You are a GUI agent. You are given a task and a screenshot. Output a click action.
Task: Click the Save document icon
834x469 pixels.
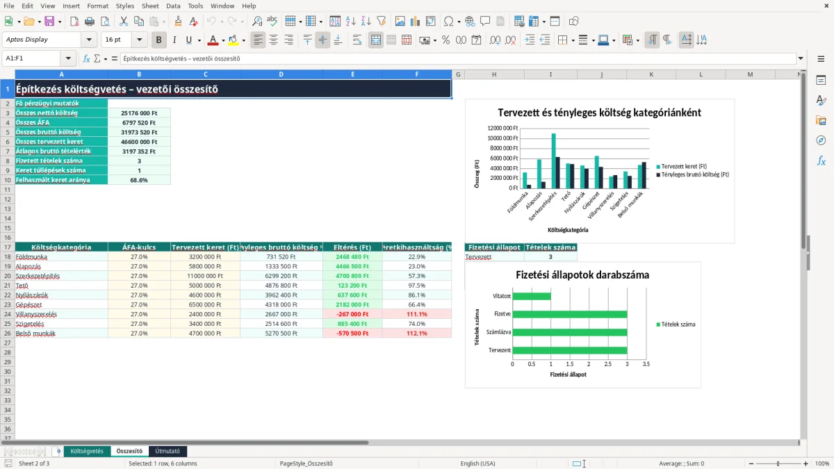coord(49,22)
